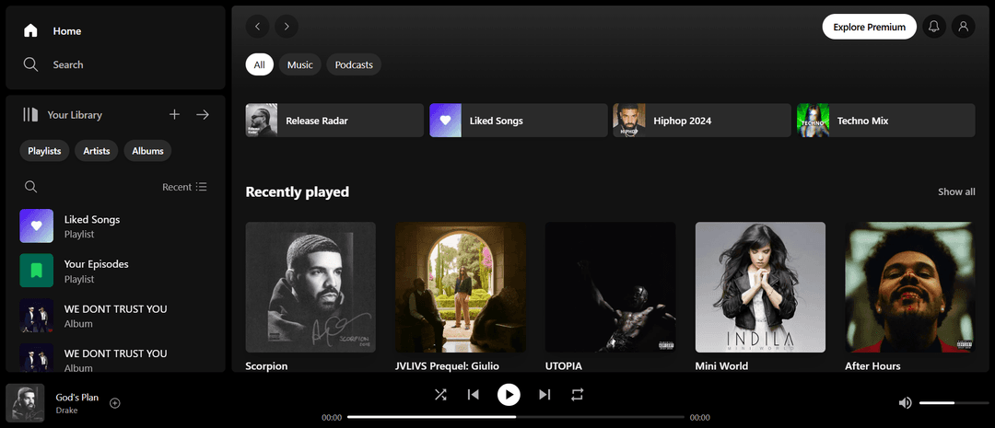Select the Music filter chip
995x428 pixels.
[x=300, y=64]
